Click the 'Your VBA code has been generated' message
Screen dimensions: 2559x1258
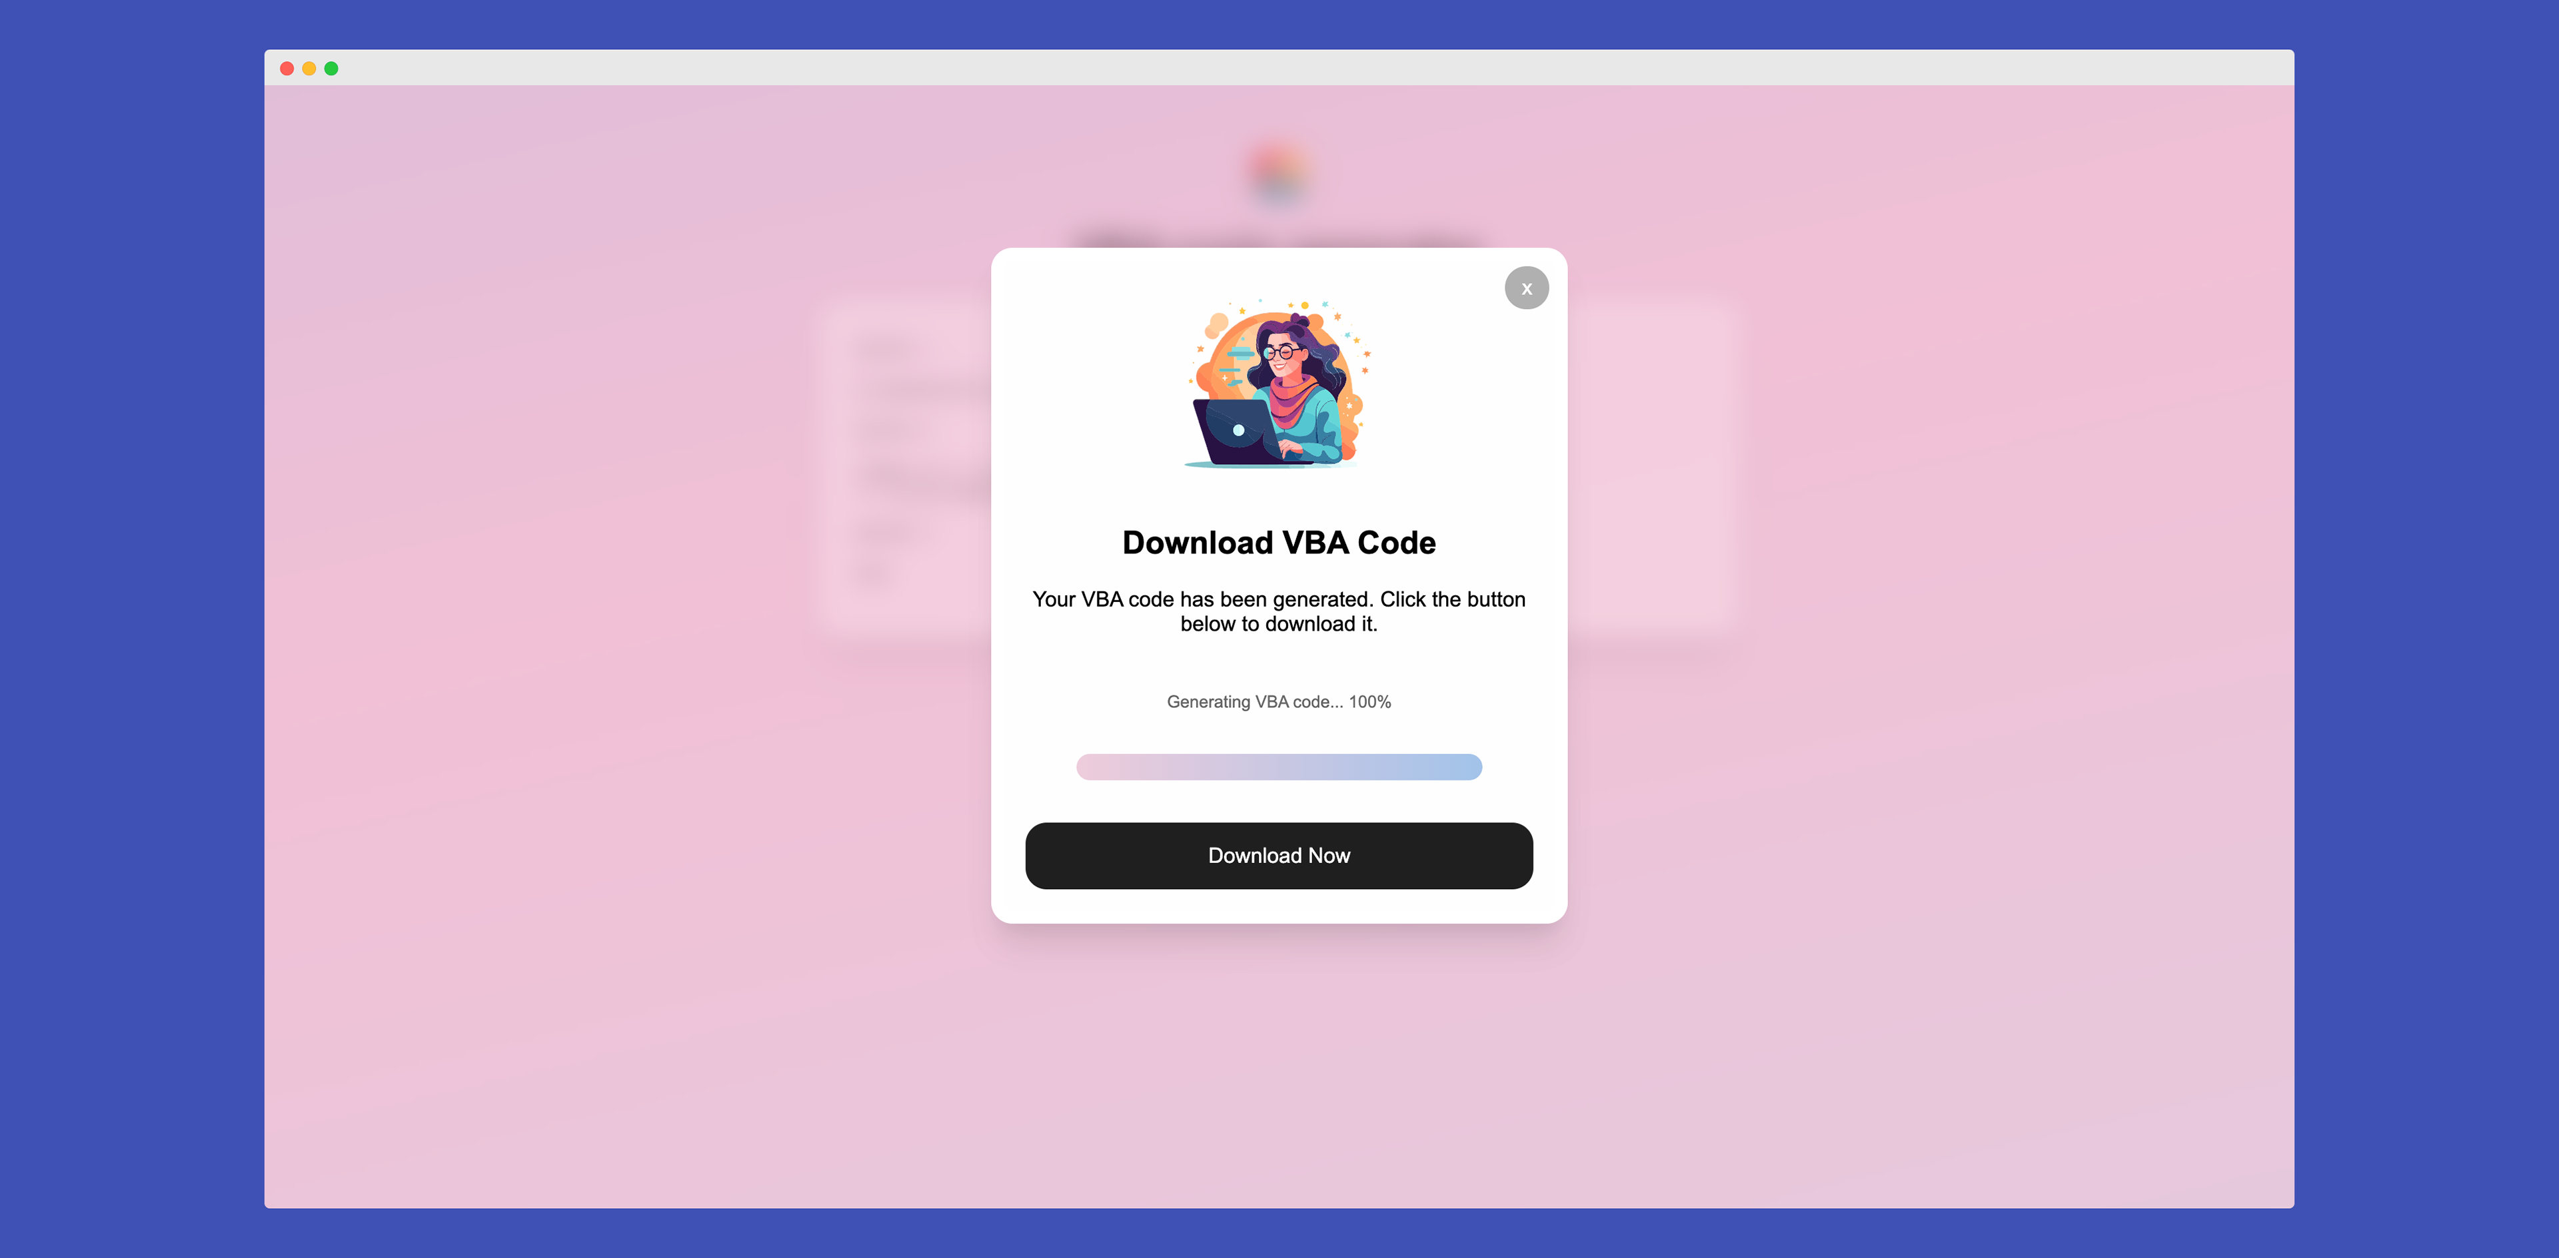[x=1279, y=611]
